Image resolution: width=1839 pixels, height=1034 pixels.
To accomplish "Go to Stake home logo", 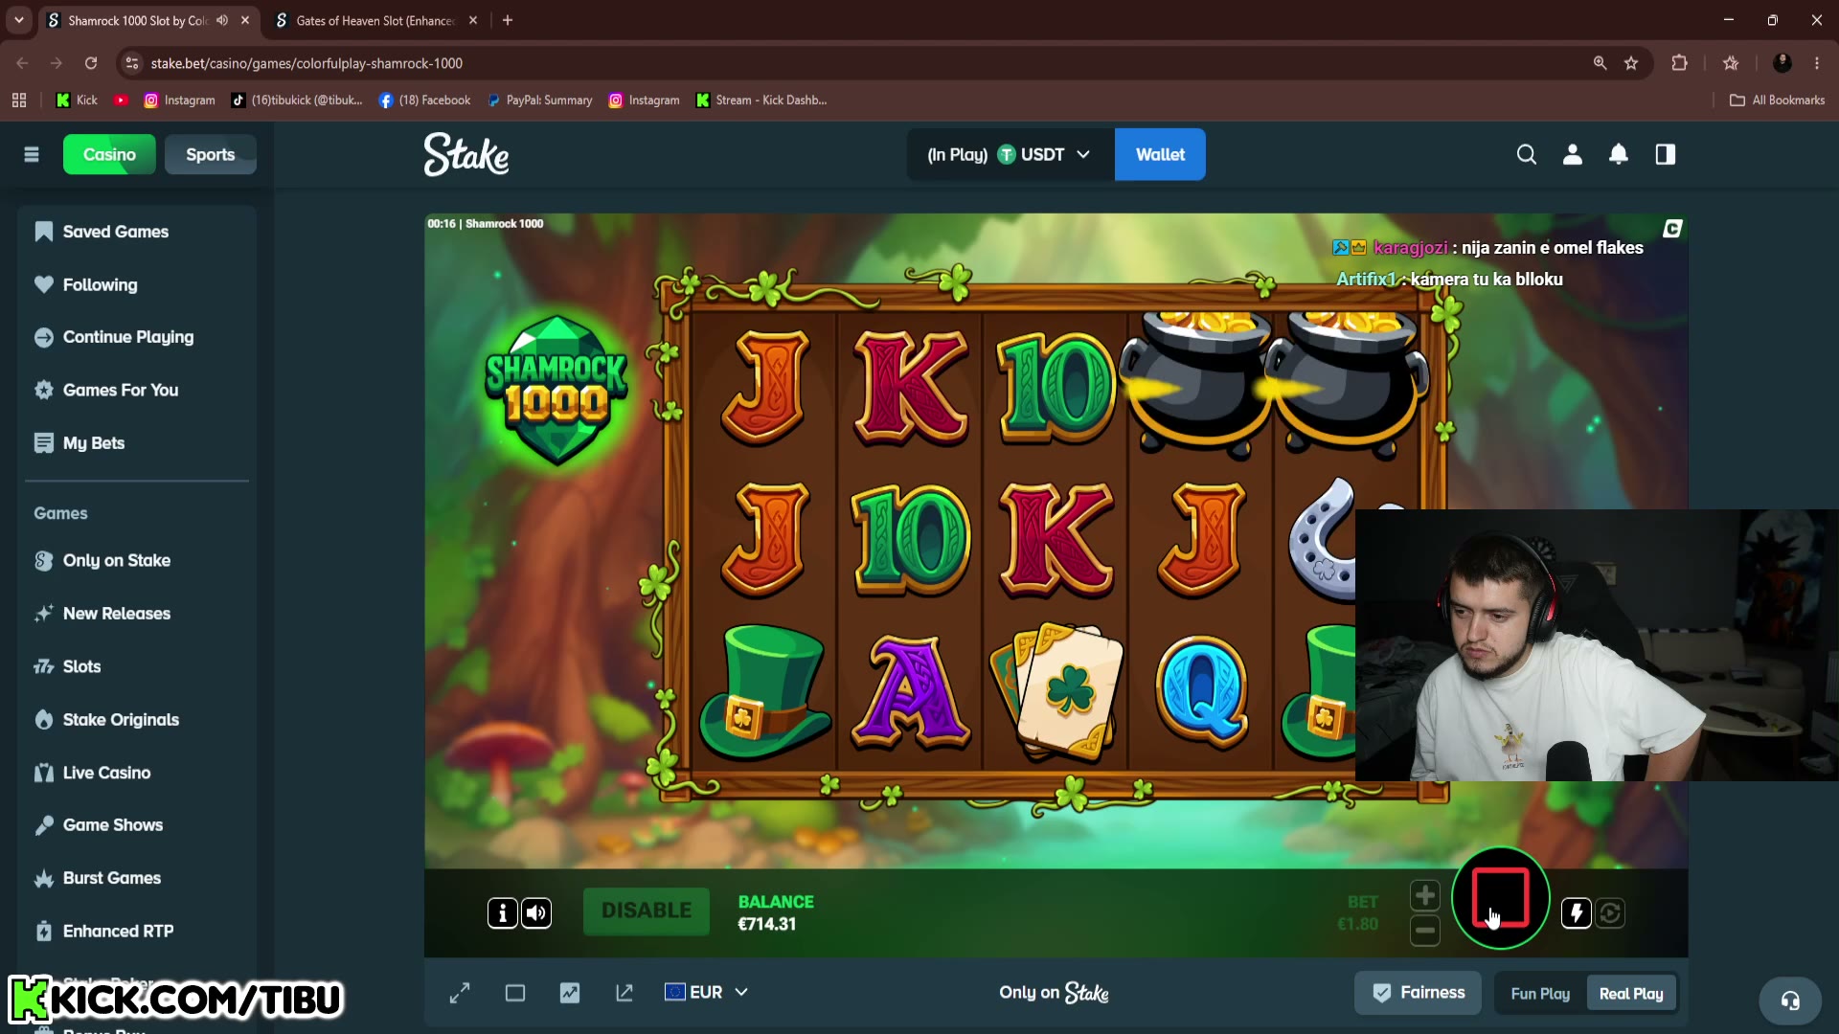I will pos(466,154).
